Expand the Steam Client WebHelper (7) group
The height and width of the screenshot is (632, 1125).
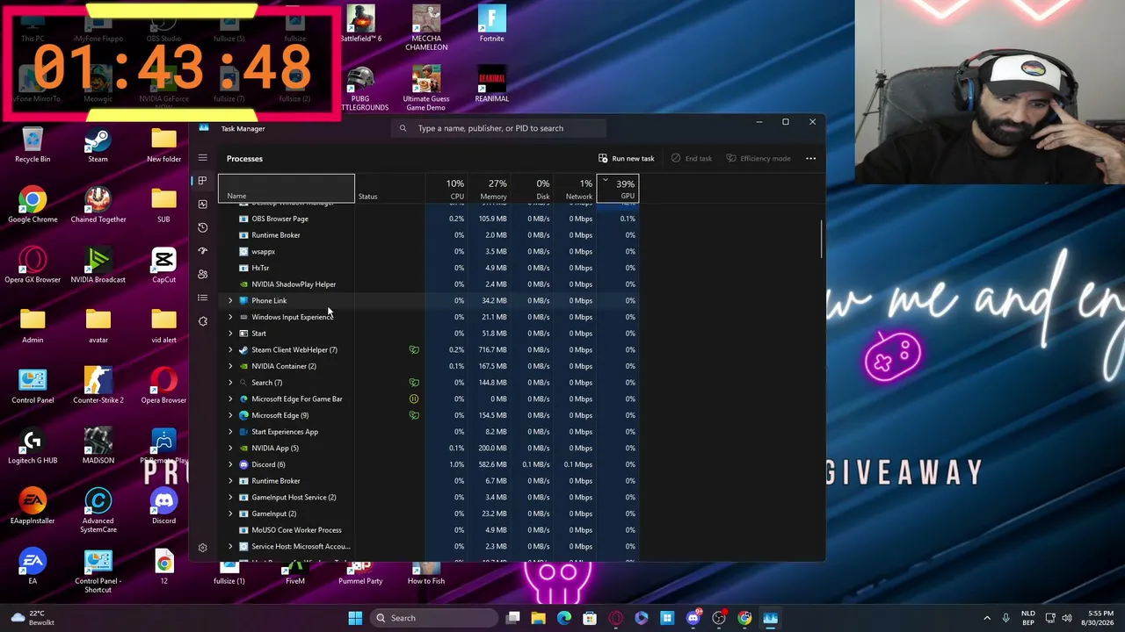(230, 349)
